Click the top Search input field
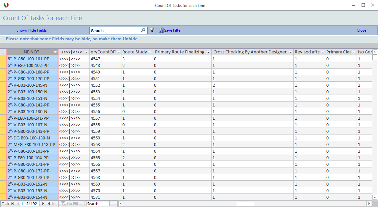Viewport: 378px width, 207px height. tap(115, 31)
